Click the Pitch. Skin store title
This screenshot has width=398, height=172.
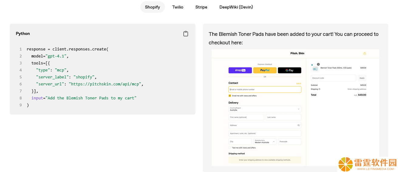tap(297, 53)
